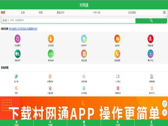Screen dimensions: 168x126
Task: Open the center paw-icon bottom tab
Action: pyautogui.click(x=84, y=123)
